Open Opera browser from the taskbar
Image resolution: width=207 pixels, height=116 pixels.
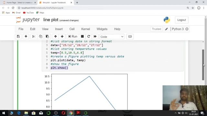point(63,113)
